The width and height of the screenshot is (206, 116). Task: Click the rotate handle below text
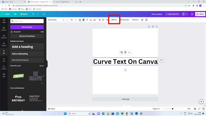(x=125, y=70)
